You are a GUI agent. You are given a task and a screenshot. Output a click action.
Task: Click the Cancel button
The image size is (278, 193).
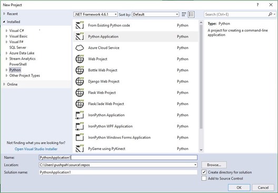263,188
